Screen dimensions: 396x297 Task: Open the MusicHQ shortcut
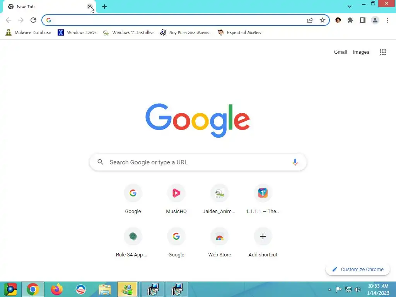click(x=176, y=200)
